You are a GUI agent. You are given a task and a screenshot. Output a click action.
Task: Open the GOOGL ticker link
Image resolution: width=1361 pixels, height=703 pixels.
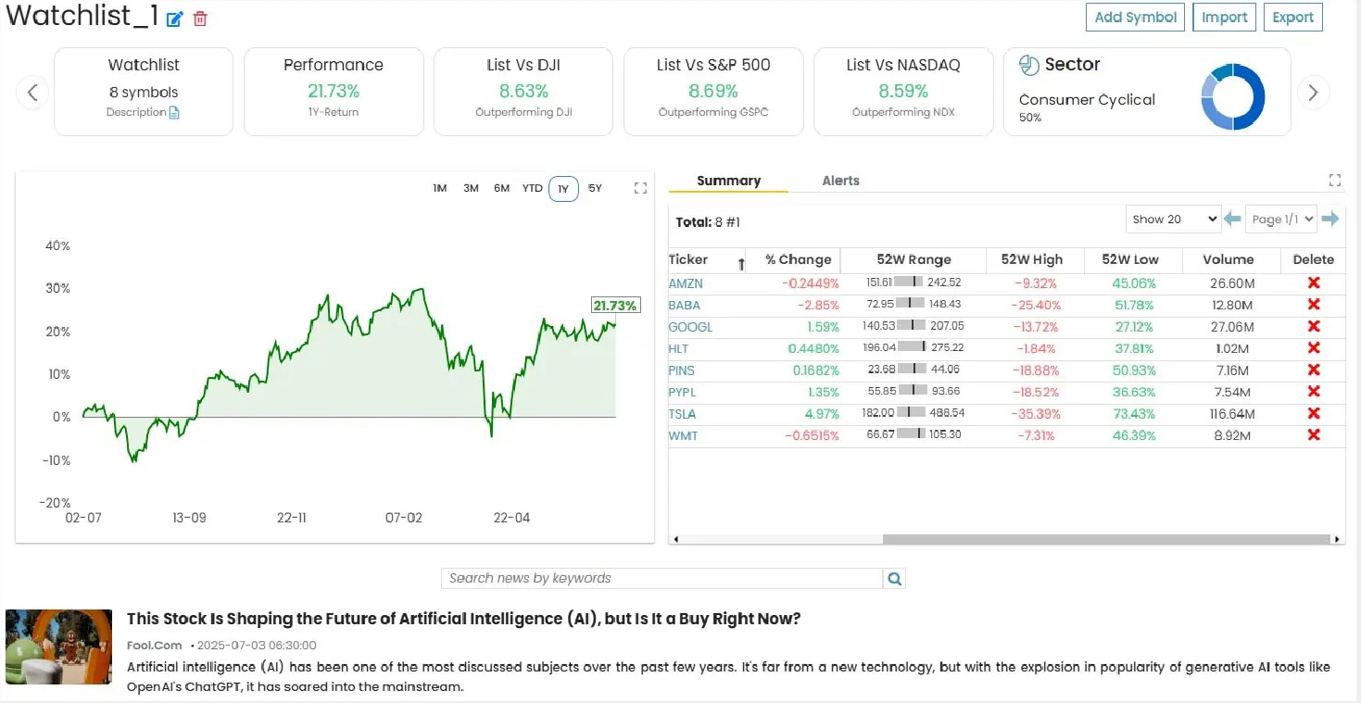pyautogui.click(x=690, y=327)
